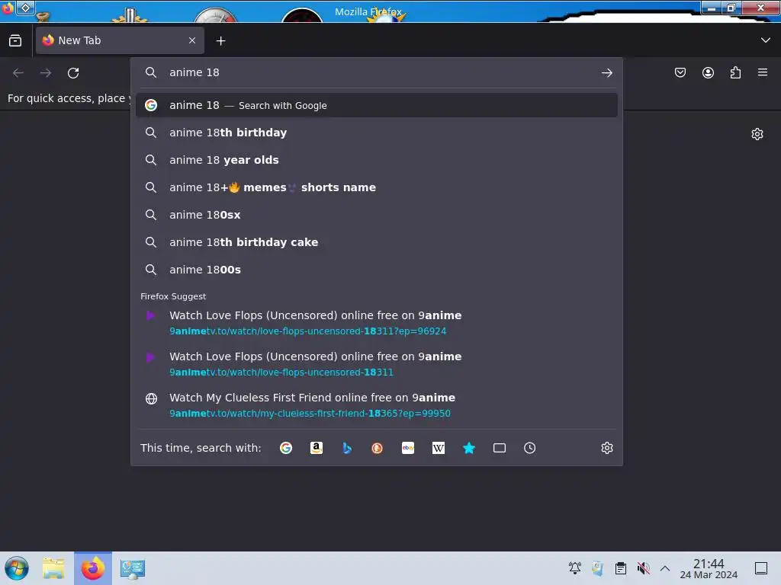The image size is (781, 585).
Task: Search with Google one-off engine icon
Action: [x=286, y=448]
